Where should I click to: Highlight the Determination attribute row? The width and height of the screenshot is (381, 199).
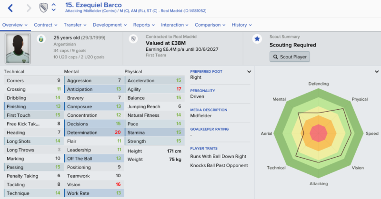click(94, 133)
